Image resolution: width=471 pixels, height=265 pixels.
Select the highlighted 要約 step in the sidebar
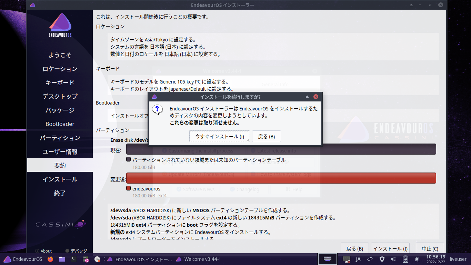coord(60,165)
